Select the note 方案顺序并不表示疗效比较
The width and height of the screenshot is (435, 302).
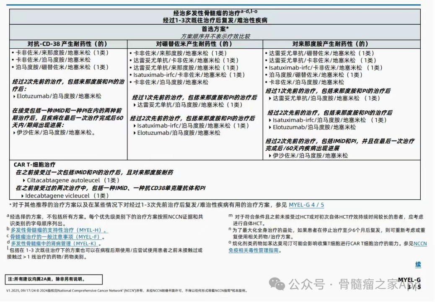215,36
